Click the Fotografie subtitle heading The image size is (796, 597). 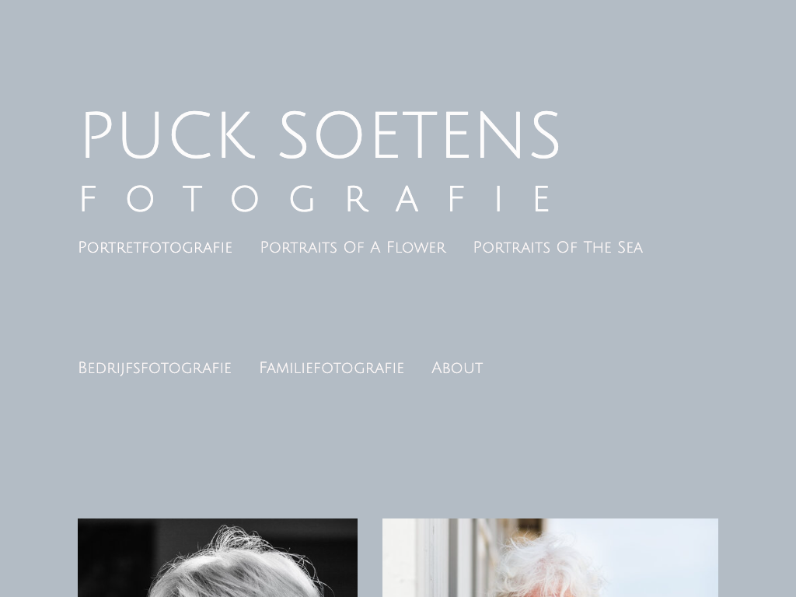click(316, 198)
